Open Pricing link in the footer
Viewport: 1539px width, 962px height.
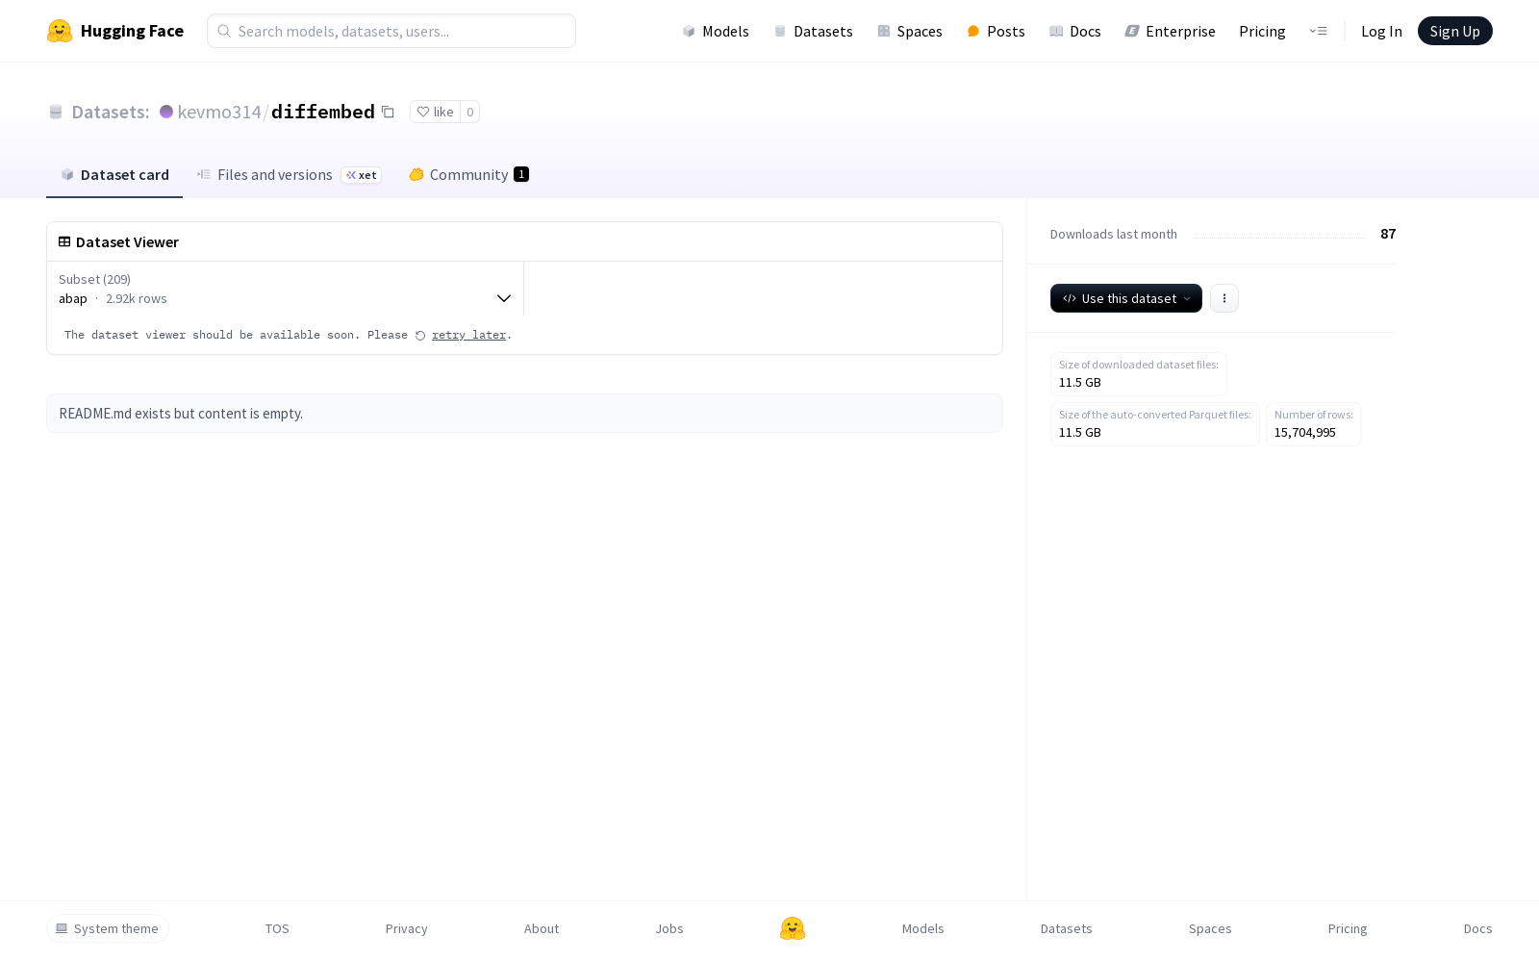1348,928
